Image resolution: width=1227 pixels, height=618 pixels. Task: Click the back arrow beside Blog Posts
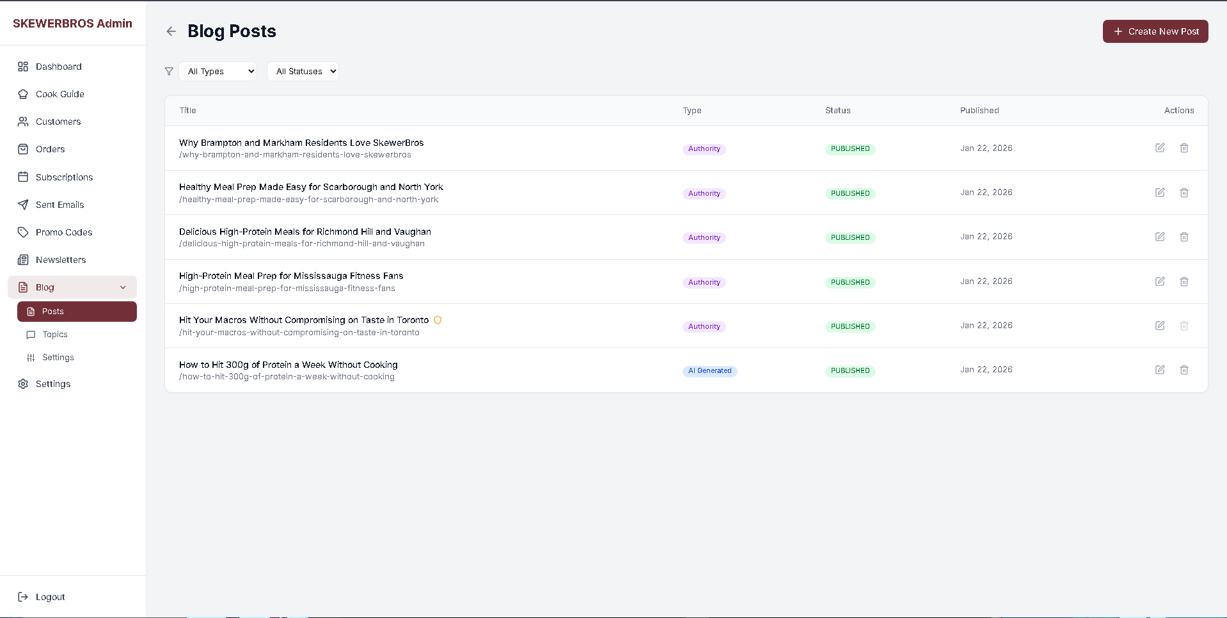click(x=171, y=31)
